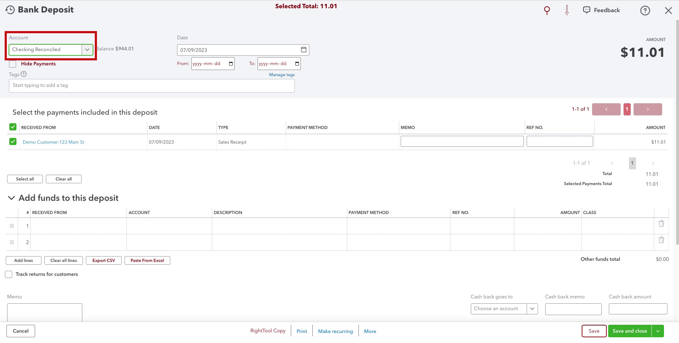Open calendar icon in From date field
This screenshot has height=343, width=679.
tap(231, 64)
